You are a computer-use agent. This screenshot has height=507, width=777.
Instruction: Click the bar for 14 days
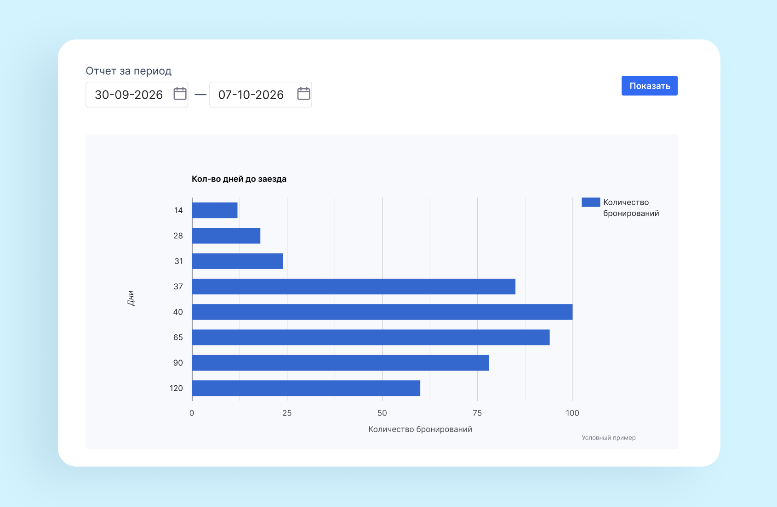pyautogui.click(x=215, y=210)
